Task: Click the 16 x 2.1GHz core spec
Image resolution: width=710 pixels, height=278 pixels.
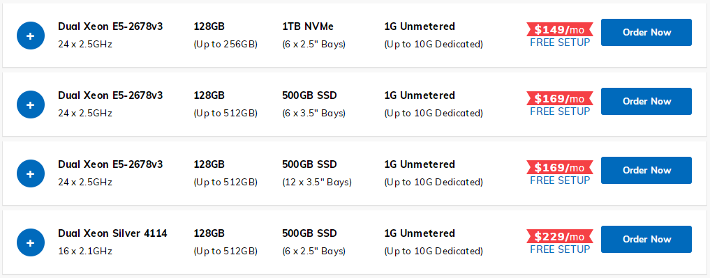Action: [85, 252]
